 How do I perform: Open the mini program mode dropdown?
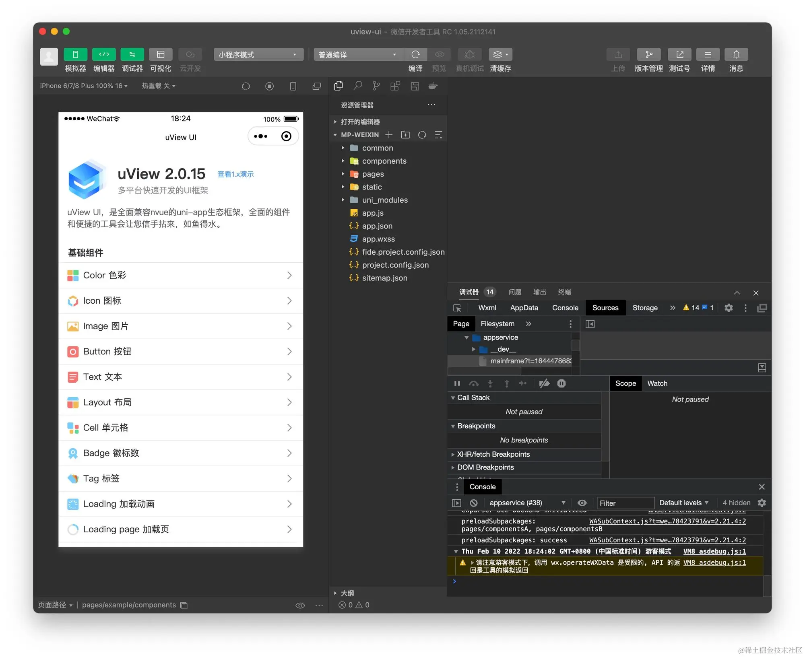[x=258, y=54]
